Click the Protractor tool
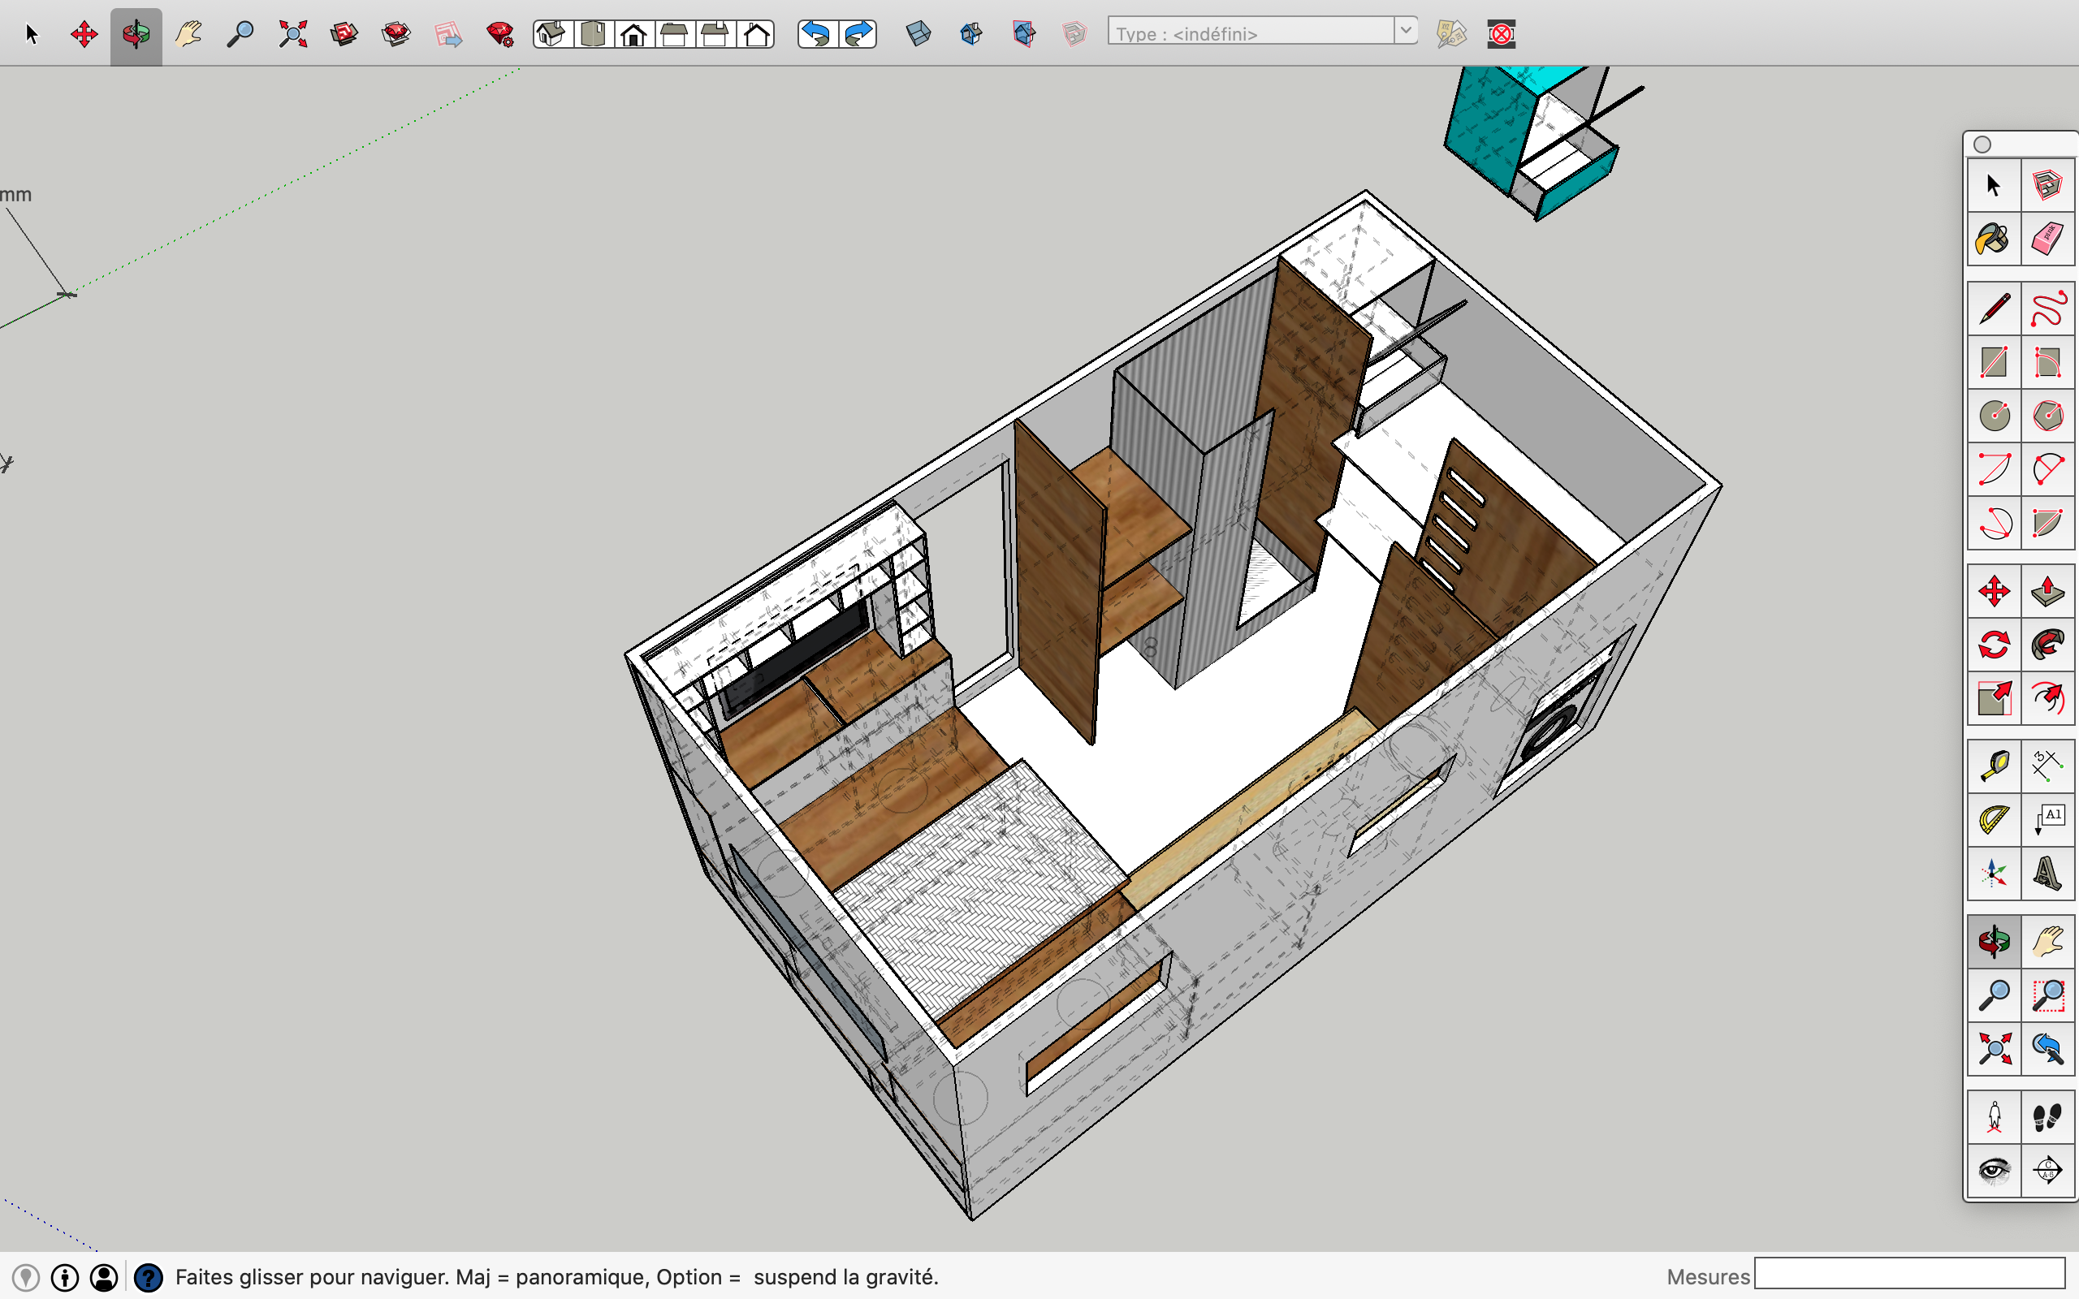2079x1299 pixels. click(x=1993, y=818)
